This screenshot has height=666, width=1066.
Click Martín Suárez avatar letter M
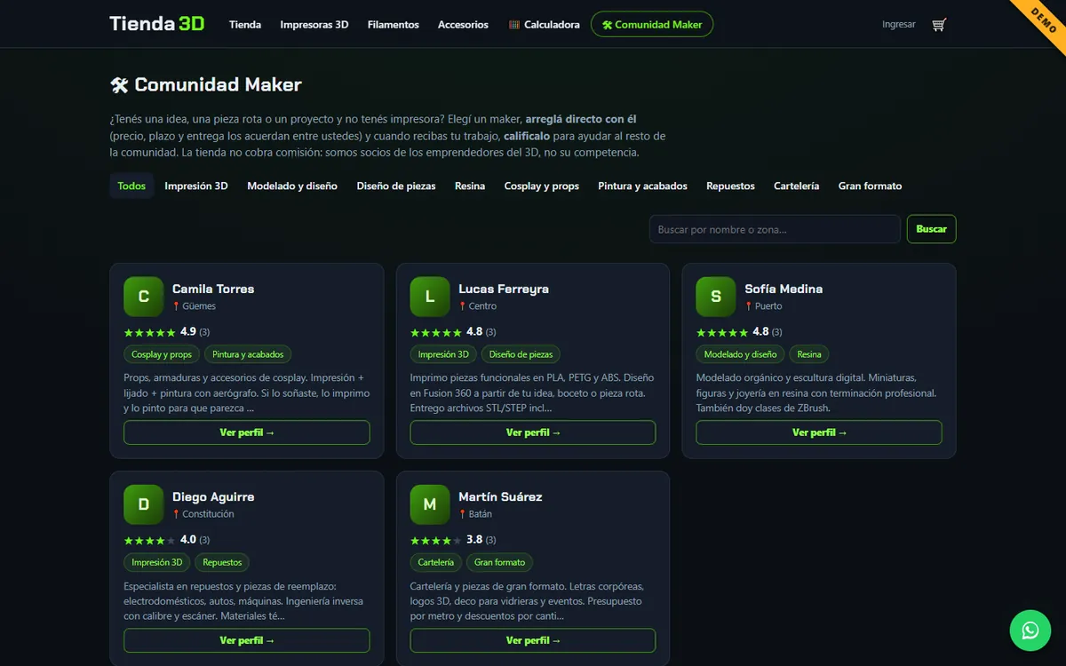tap(430, 504)
